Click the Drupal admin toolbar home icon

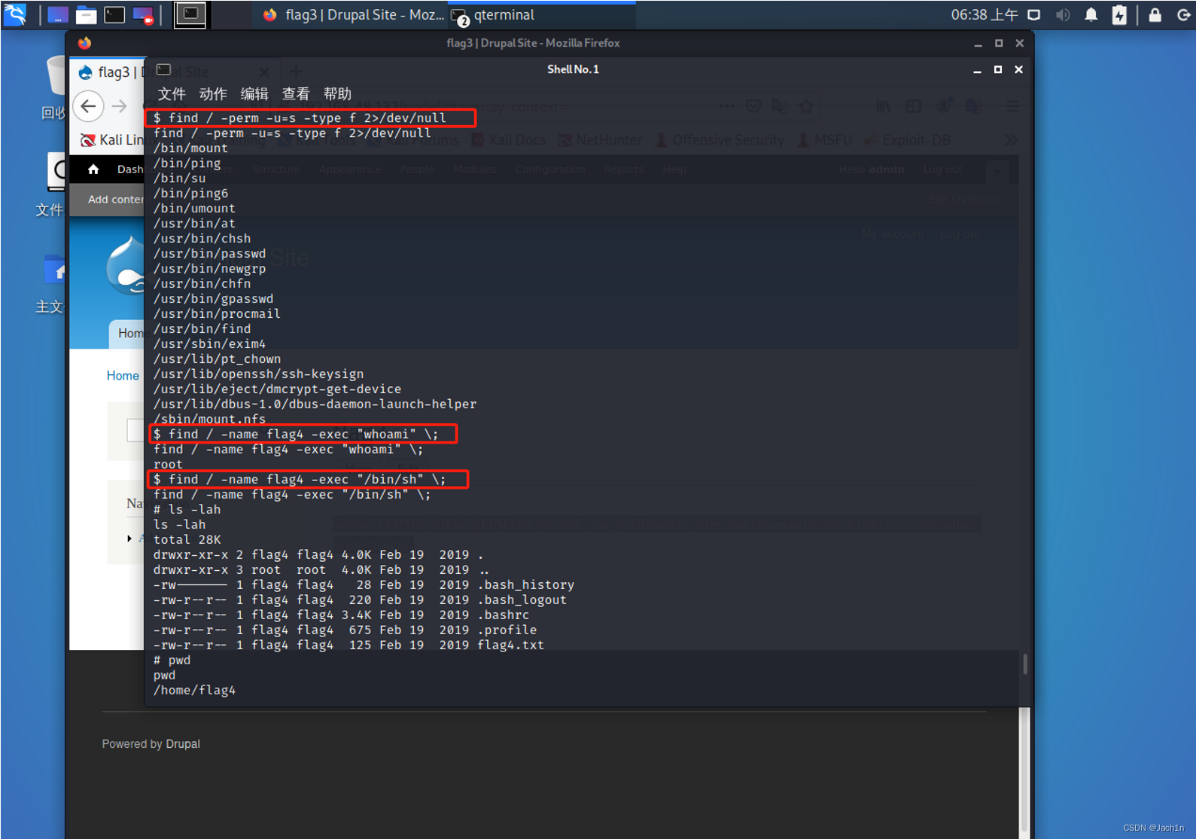pos(93,169)
